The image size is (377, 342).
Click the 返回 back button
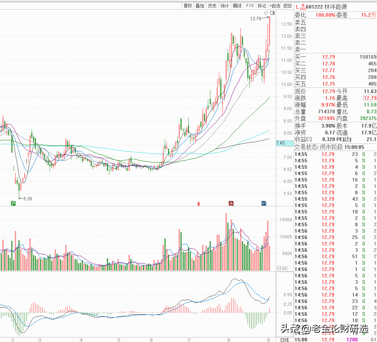(x=287, y=6)
